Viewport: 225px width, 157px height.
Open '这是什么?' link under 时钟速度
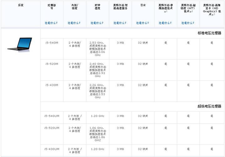pyautogui.click(x=97, y=23)
